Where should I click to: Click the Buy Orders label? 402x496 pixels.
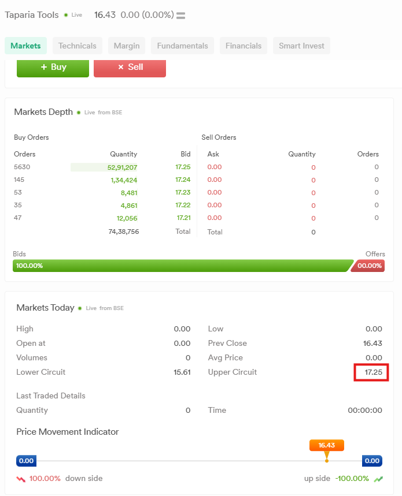pos(31,137)
